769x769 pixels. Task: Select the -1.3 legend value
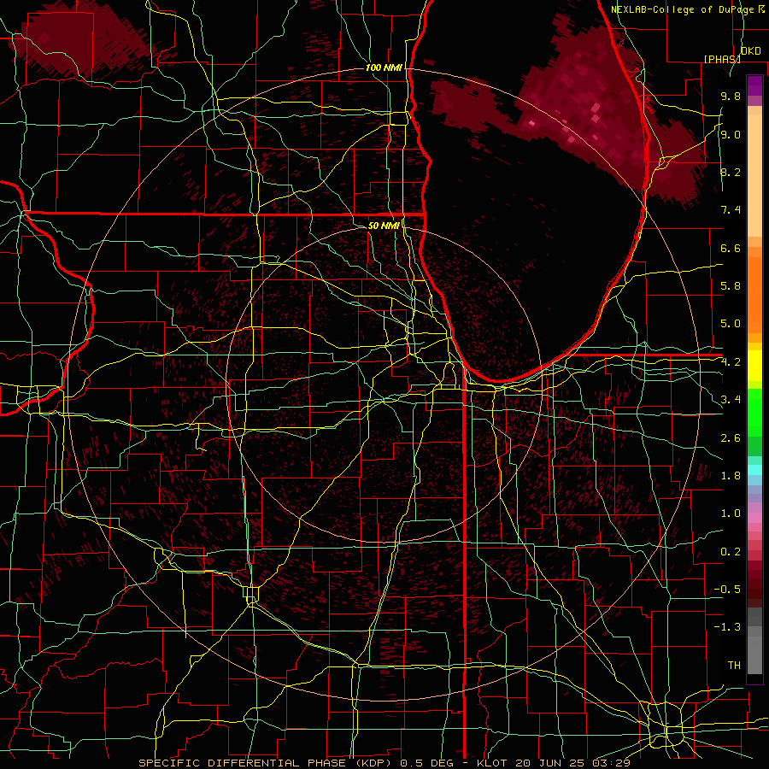click(727, 627)
